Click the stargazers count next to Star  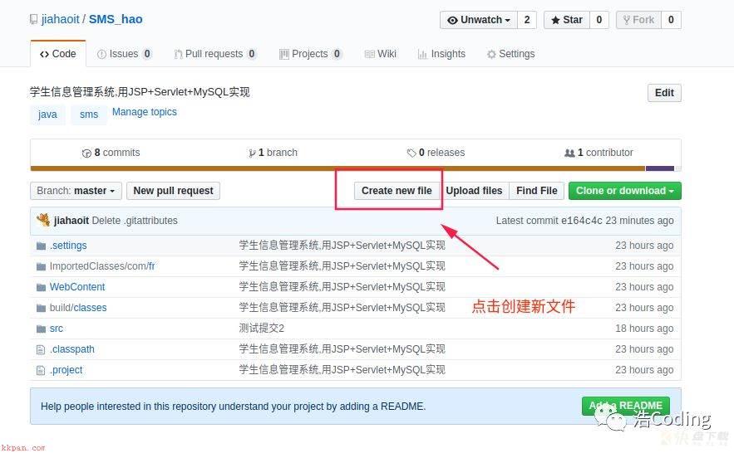point(599,20)
